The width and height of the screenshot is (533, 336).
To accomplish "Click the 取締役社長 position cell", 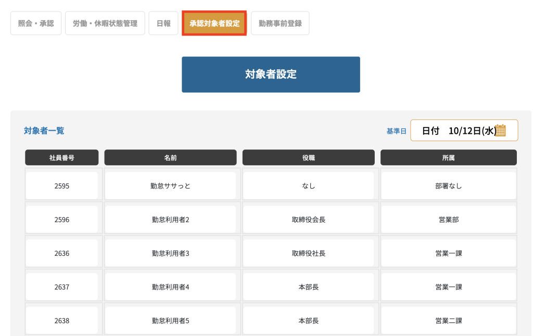I will click(309, 253).
